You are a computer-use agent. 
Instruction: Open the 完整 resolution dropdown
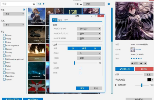pyautogui.click(x=89, y=58)
